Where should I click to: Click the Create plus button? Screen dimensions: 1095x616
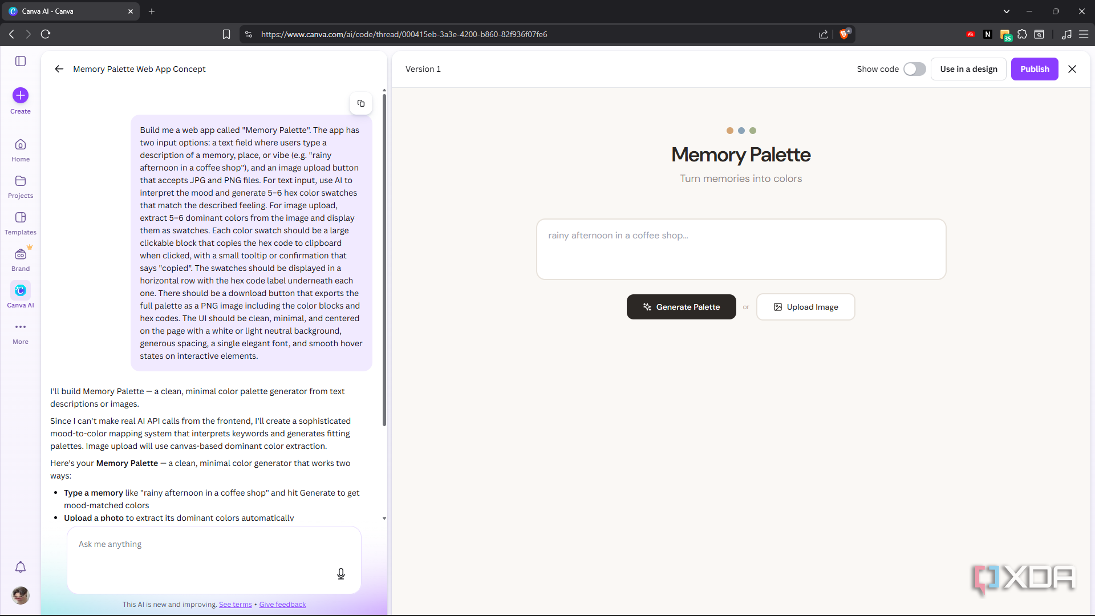point(21,95)
